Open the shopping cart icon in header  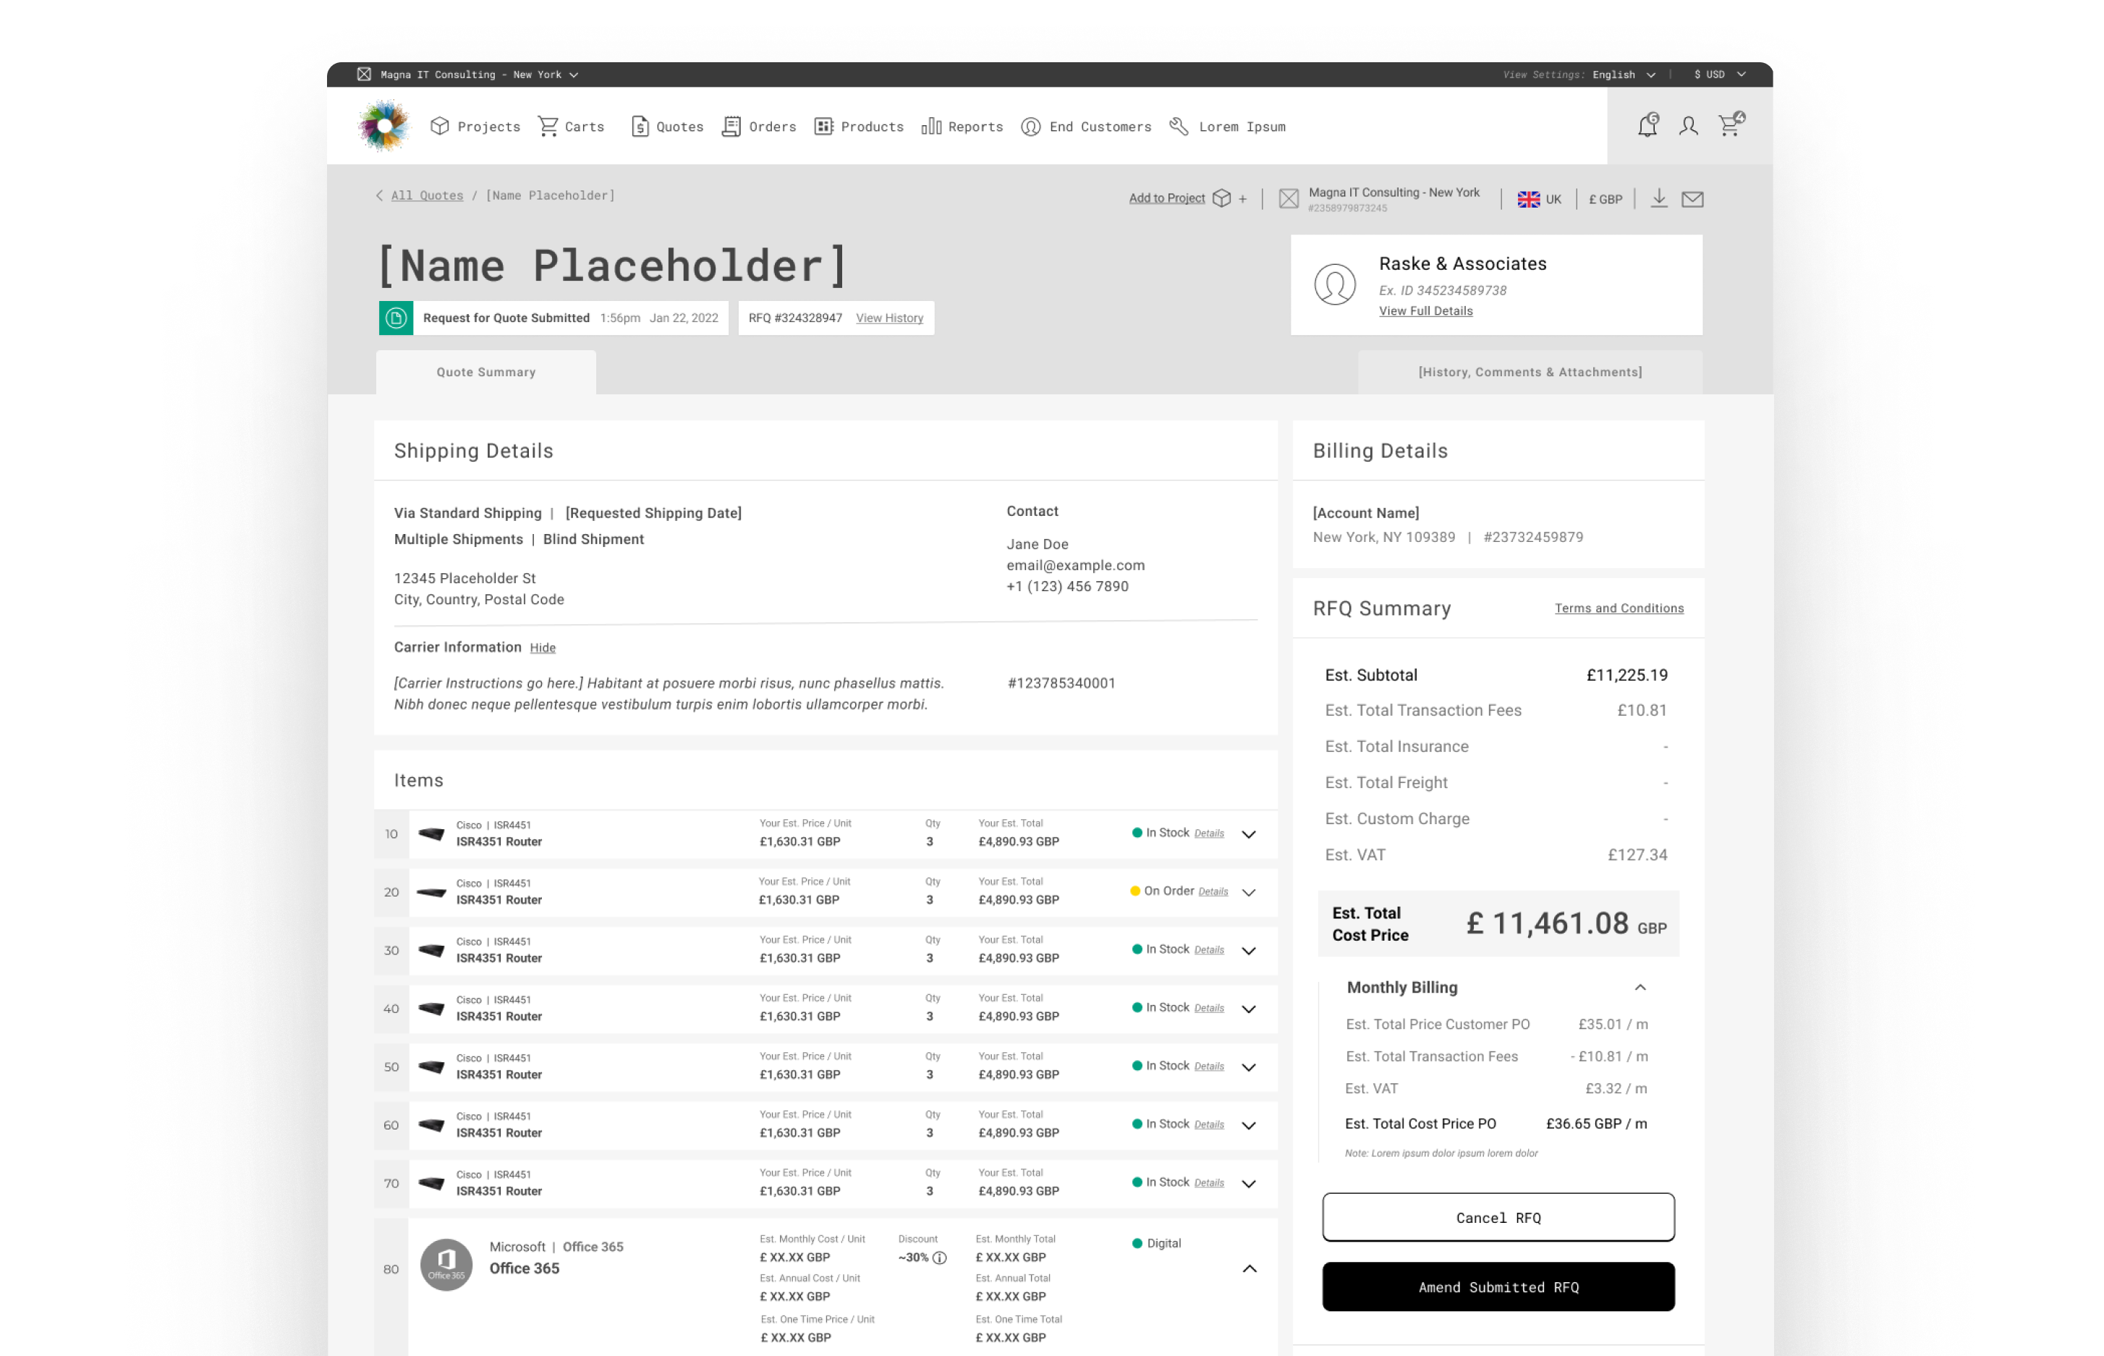pyautogui.click(x=1730, y=125)
